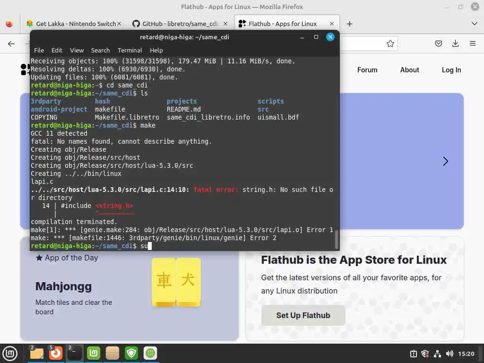
Task: Close the Flathub tab
Action: pyautogui.click(x=331, y=24)
